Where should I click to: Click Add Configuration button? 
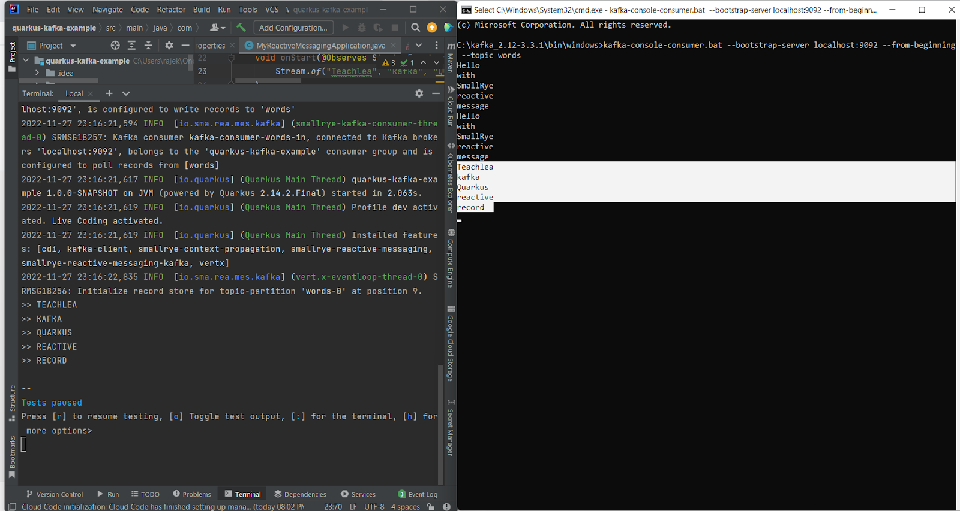293,28
